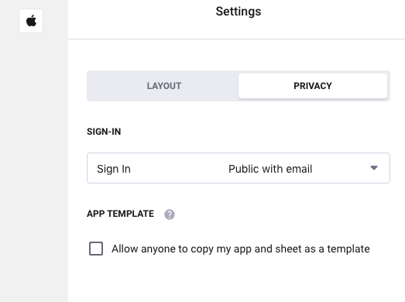The width and height of the screenshot is (405, 302).
Task: Toggle template copying via its label text
Action: (241, 249)
